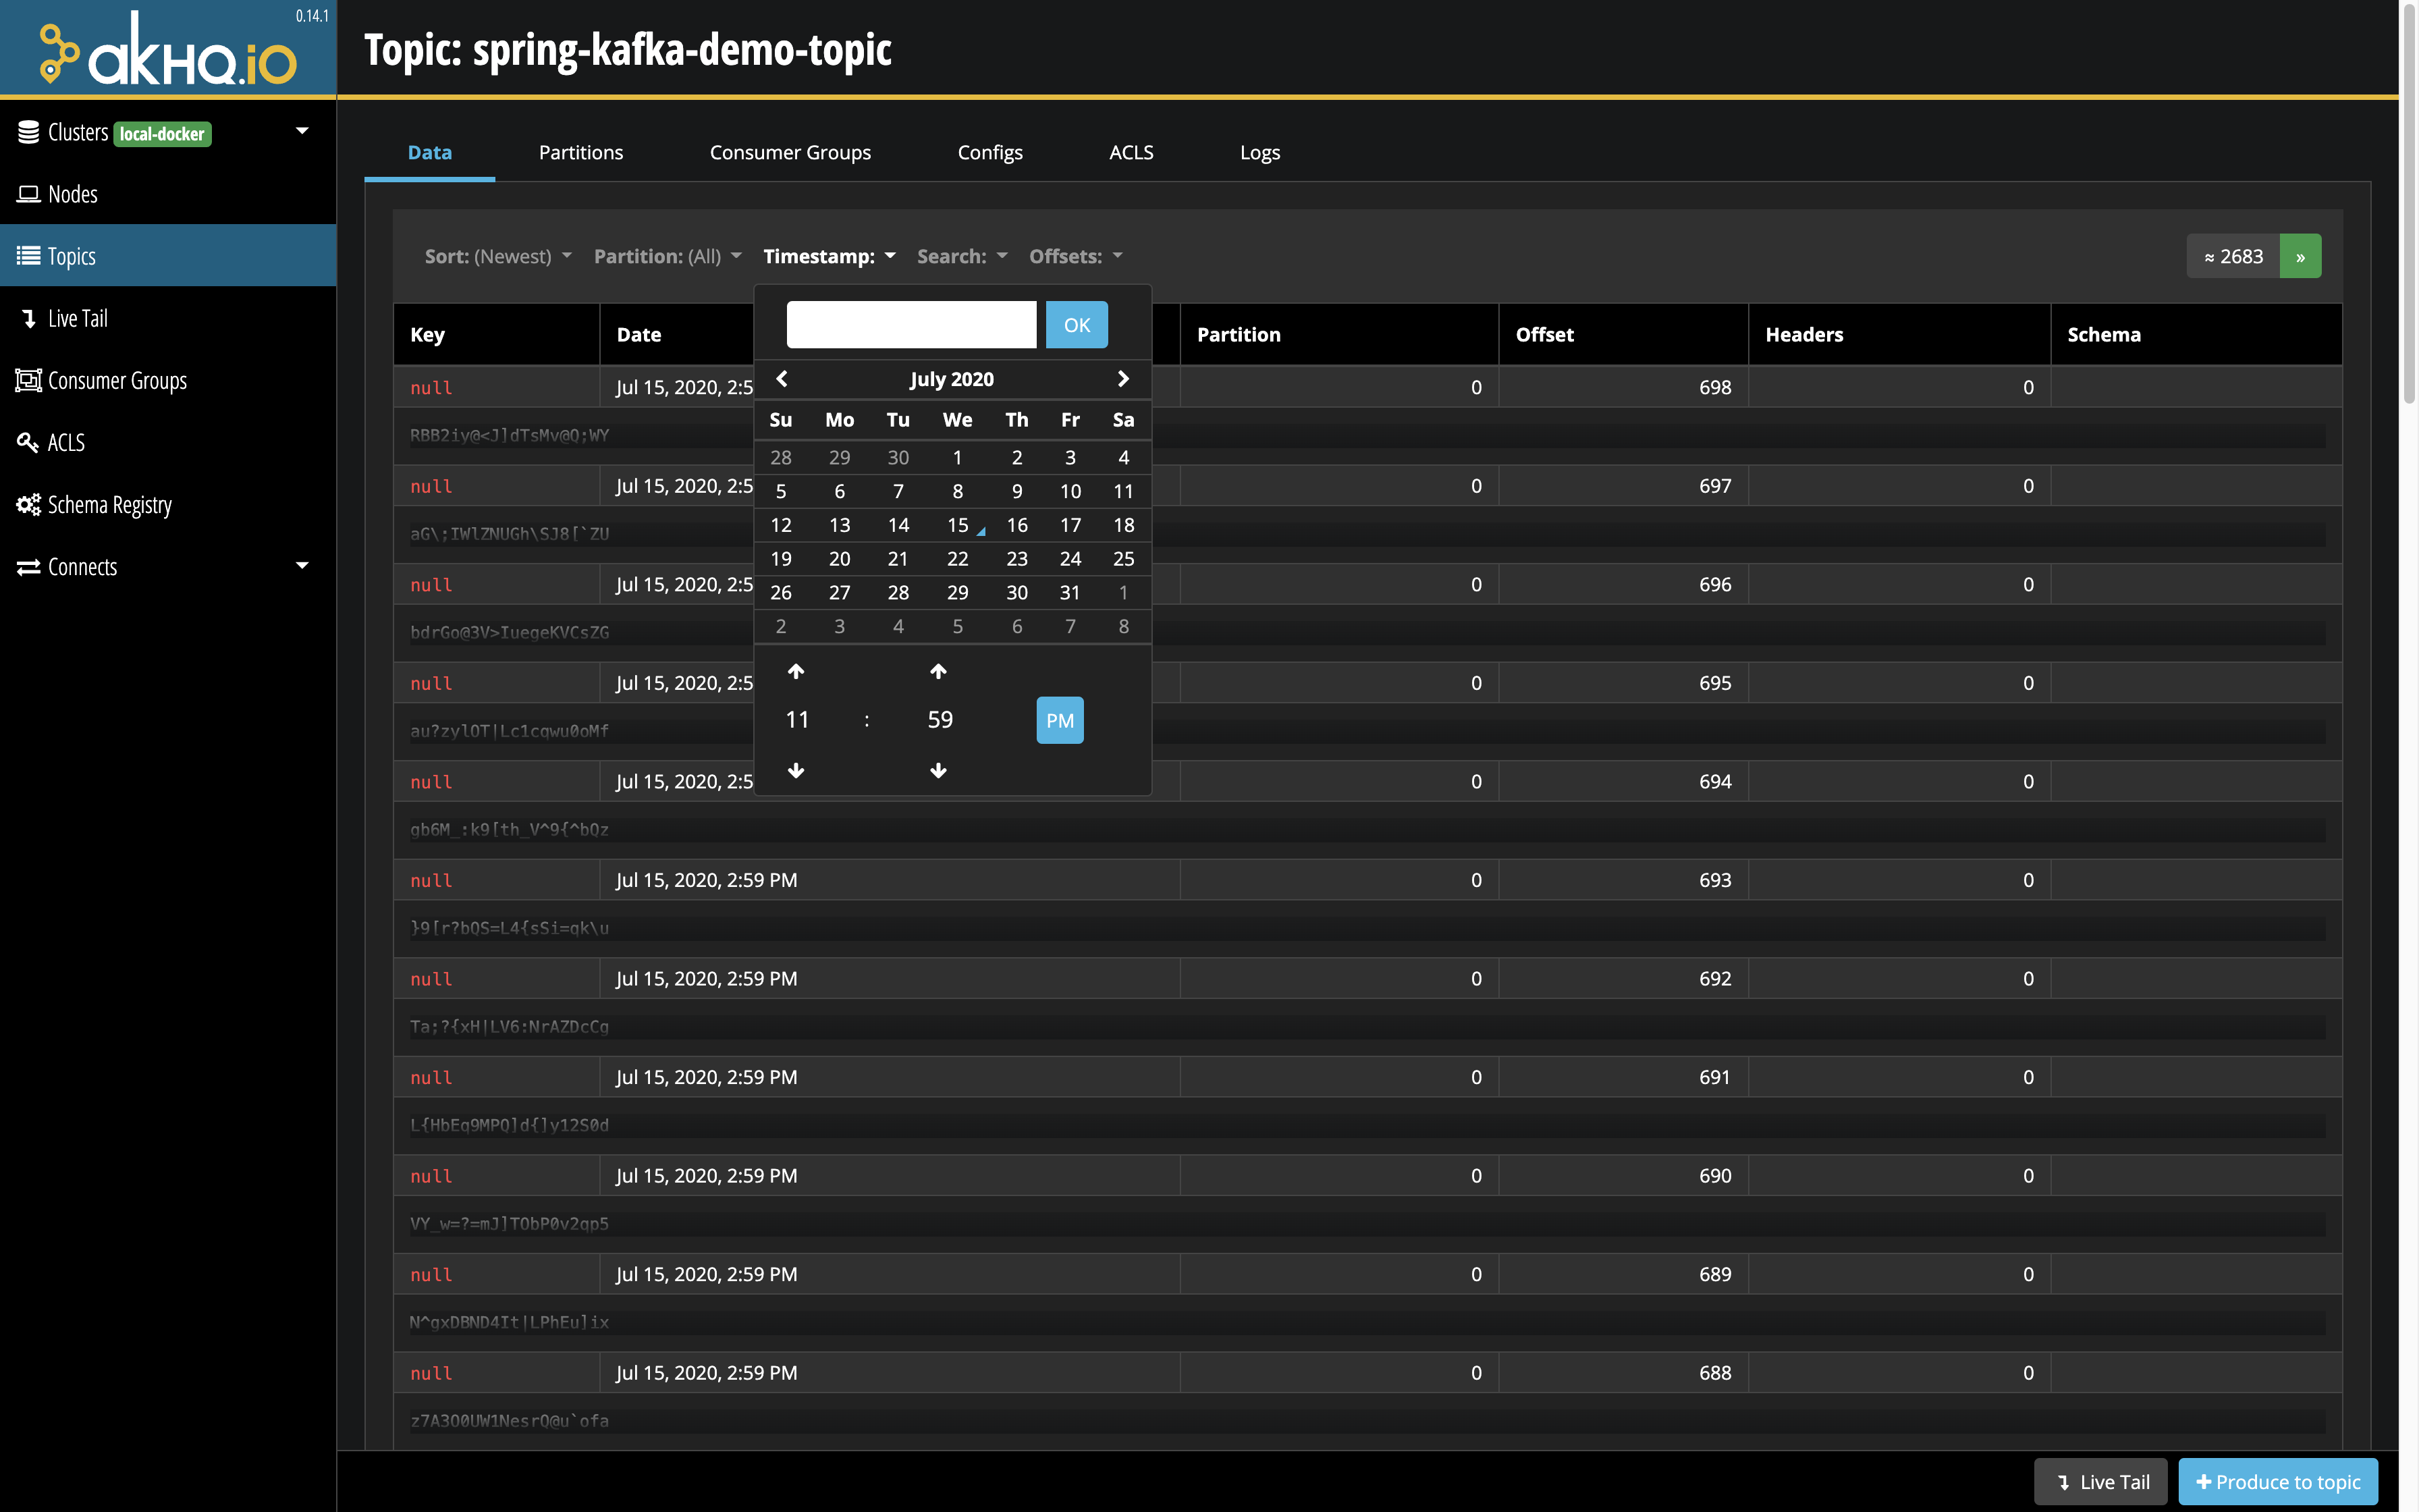Click Produce to topic button
Image resolution: width=2419 pixels, height=1512 pixels.
tap(2278, 1481)
